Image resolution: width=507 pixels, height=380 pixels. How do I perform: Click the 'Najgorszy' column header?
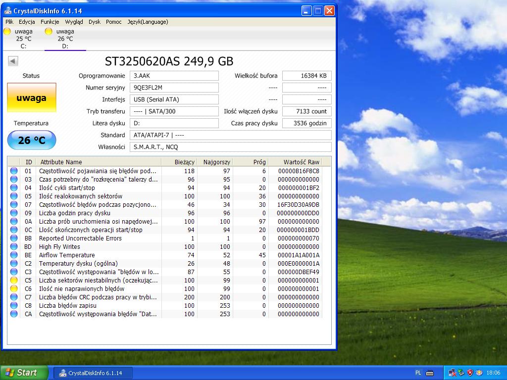(x=215, y=162)
